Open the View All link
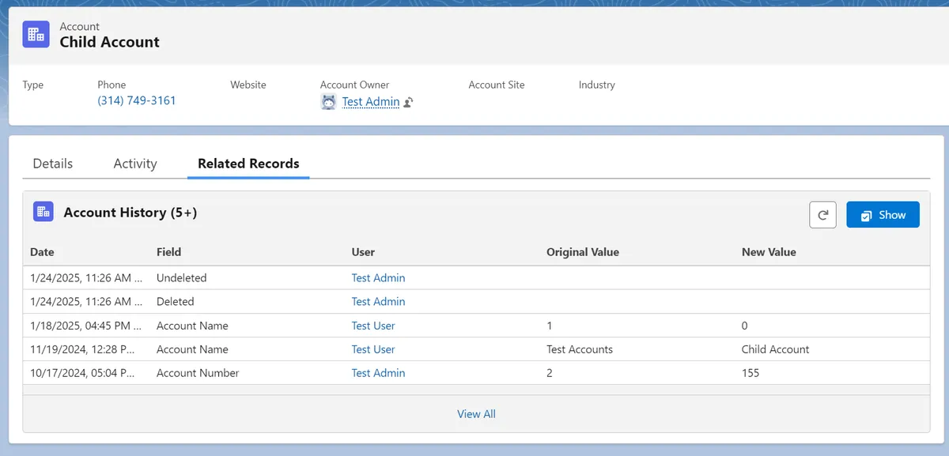The image size is (949, 456). pos(476,414)
